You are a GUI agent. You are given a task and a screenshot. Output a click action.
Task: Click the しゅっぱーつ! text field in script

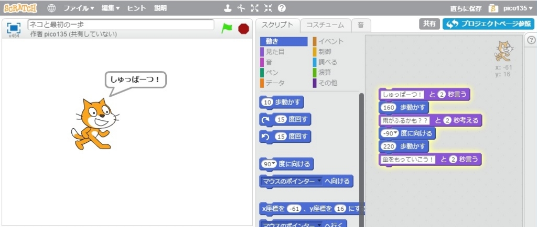[402, 95]
